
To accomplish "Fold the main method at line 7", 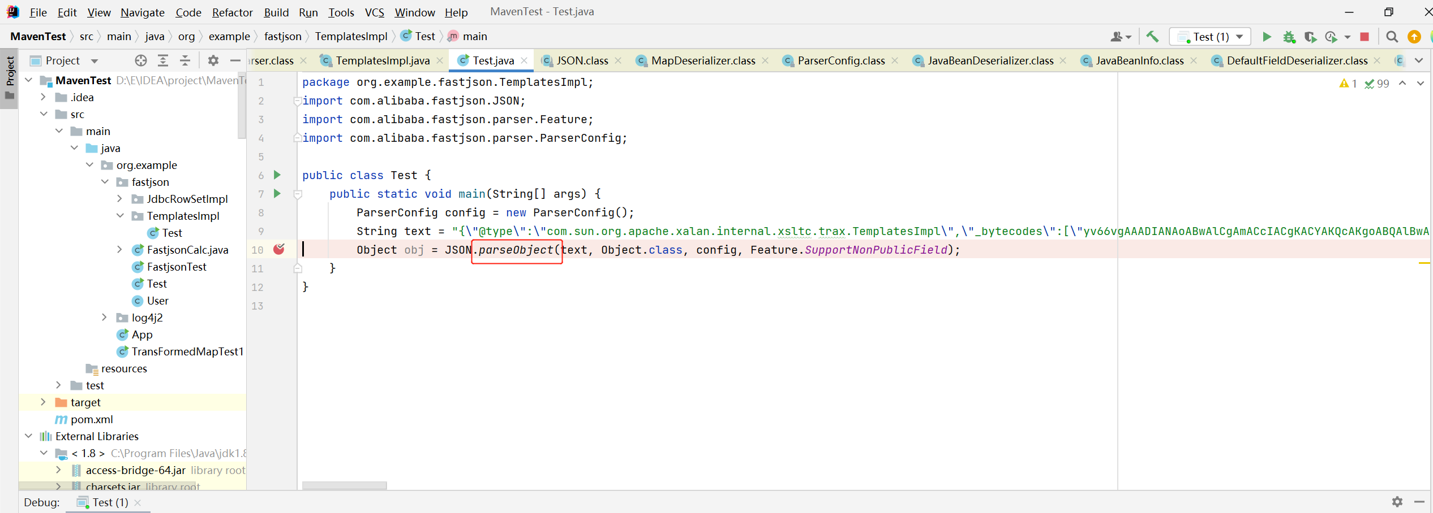I will 298,194.
